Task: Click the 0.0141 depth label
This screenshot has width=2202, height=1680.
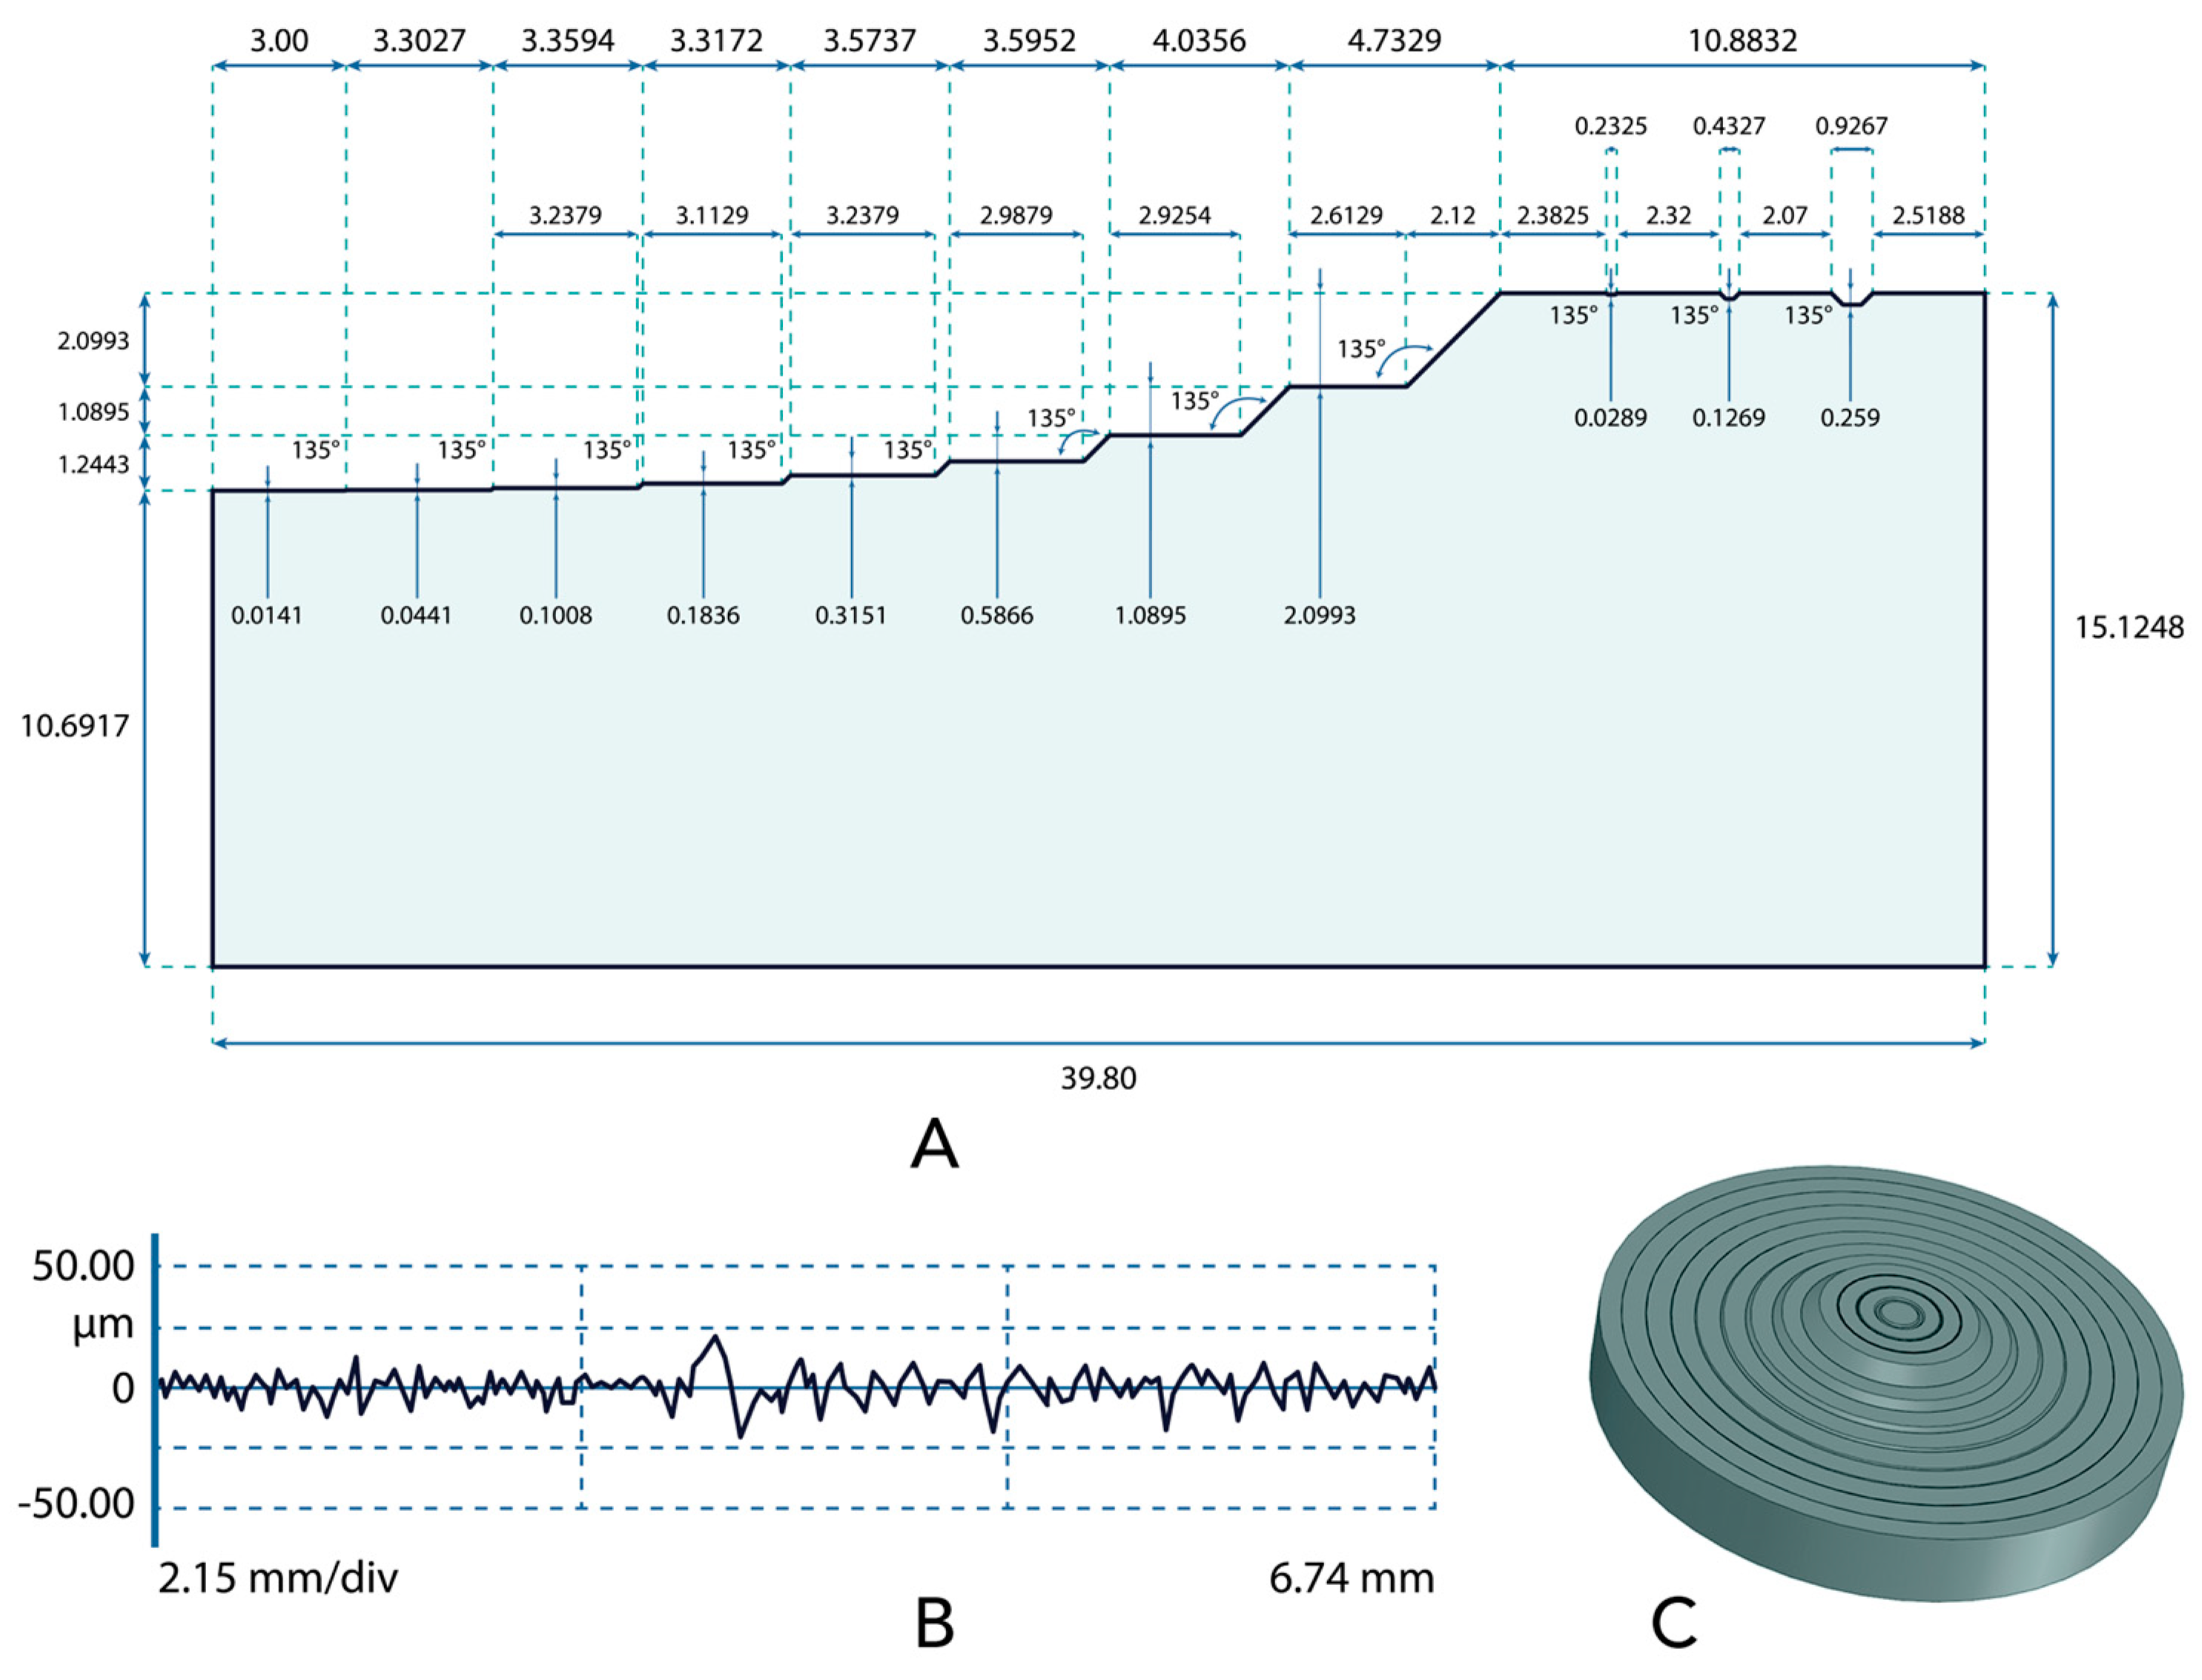Action: pos(266,615)
